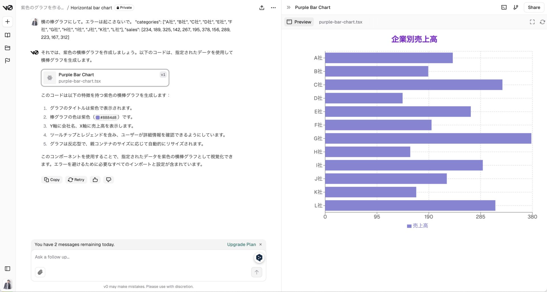The image size is (547, 292).
Task: Click the new chat plus icon
Action: [8, 22]
